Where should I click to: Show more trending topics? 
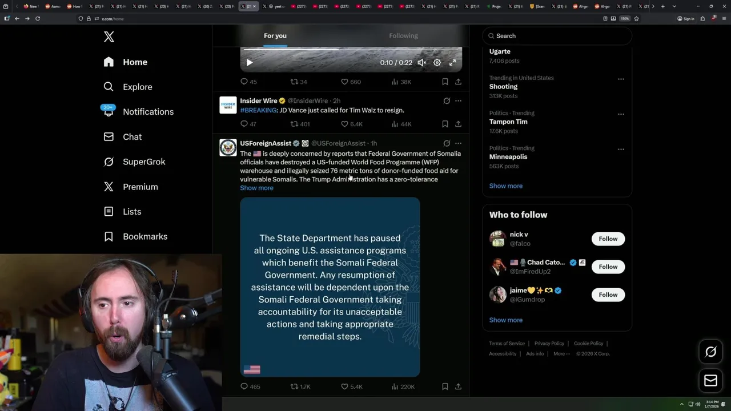pyautogui.click(x=505, y=186)
